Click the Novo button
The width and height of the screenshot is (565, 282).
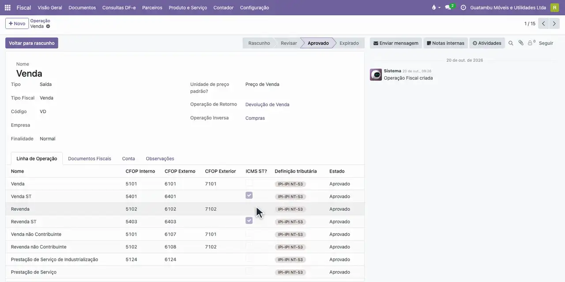tap(17, 23)
